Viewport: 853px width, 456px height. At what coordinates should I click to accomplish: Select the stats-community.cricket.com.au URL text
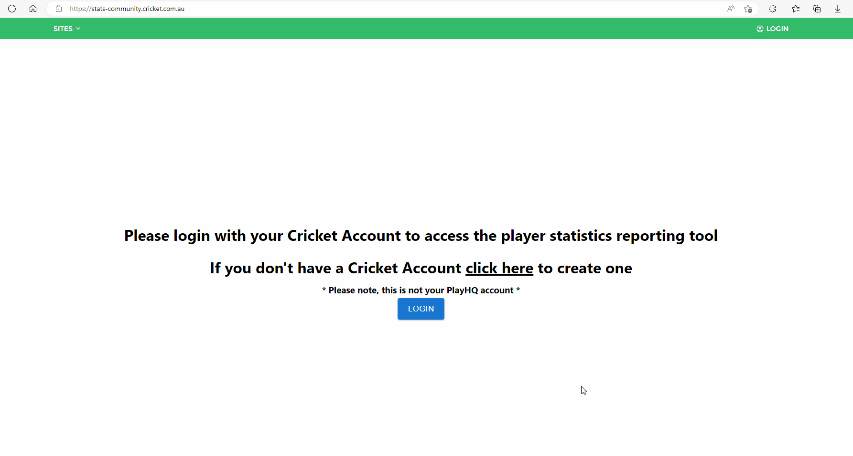127,8
